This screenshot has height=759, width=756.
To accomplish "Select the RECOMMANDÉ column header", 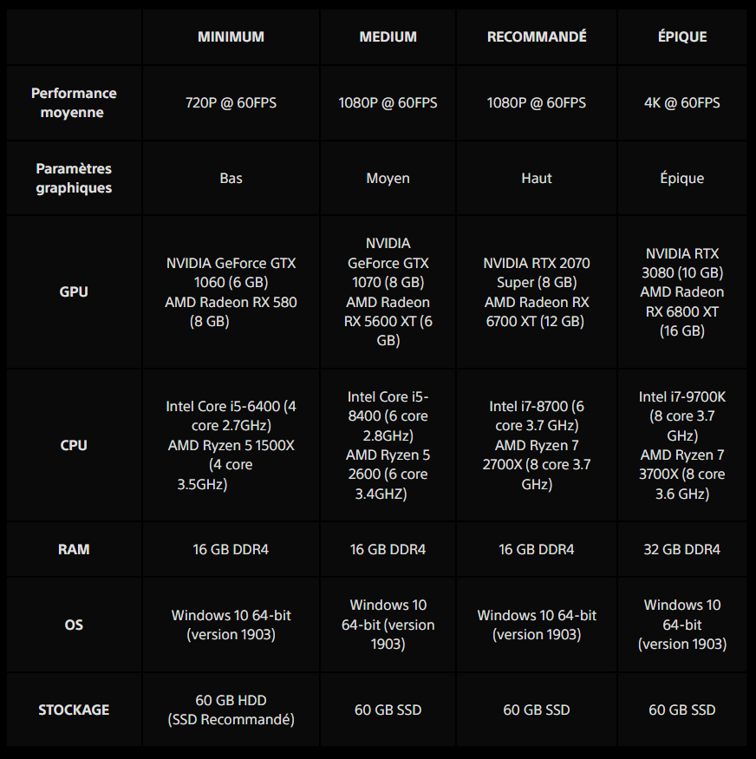I will click(x=537, y=36).
